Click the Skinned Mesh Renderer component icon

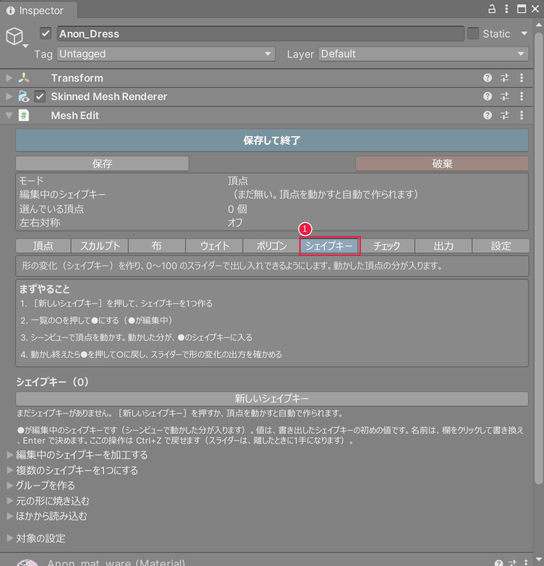pyautogui.click(x=24, y=96)
